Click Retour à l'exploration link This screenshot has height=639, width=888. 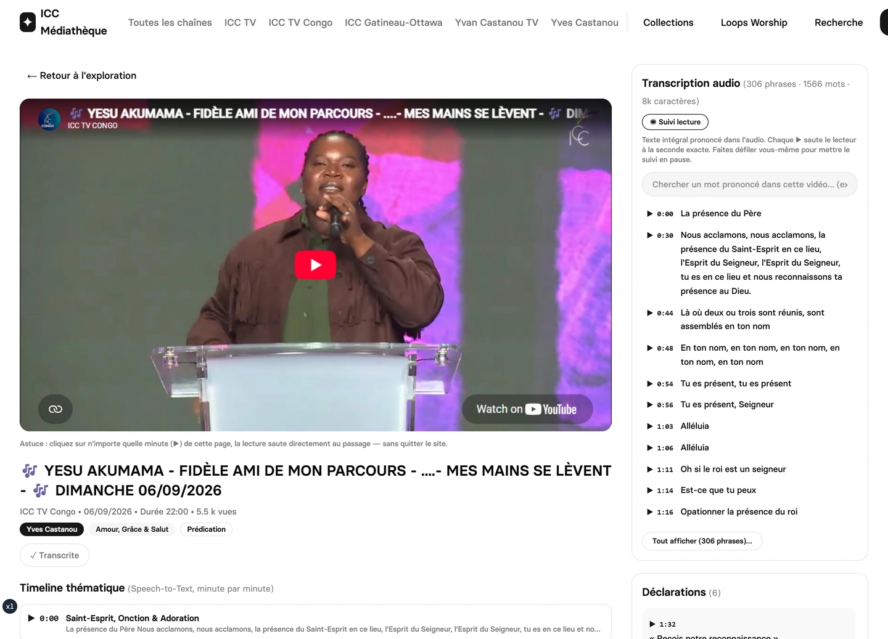[x=81, y=76]
